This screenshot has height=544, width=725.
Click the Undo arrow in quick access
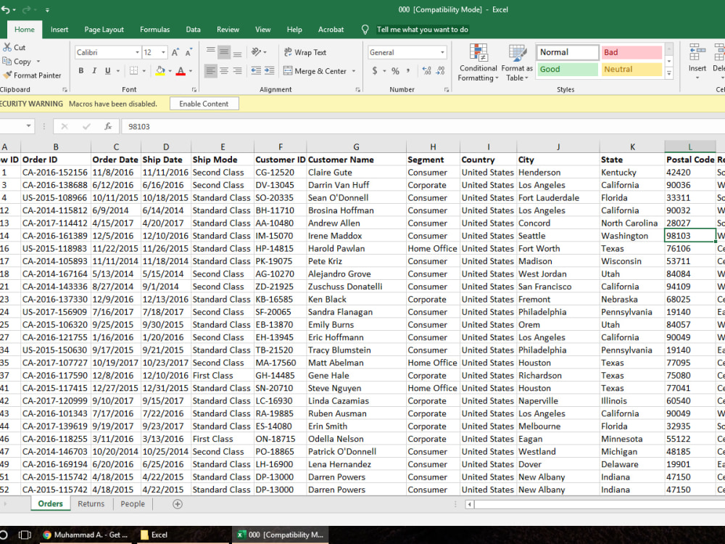4,9
